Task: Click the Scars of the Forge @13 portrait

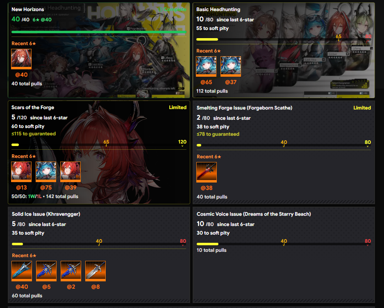Action: pos(21,172)
